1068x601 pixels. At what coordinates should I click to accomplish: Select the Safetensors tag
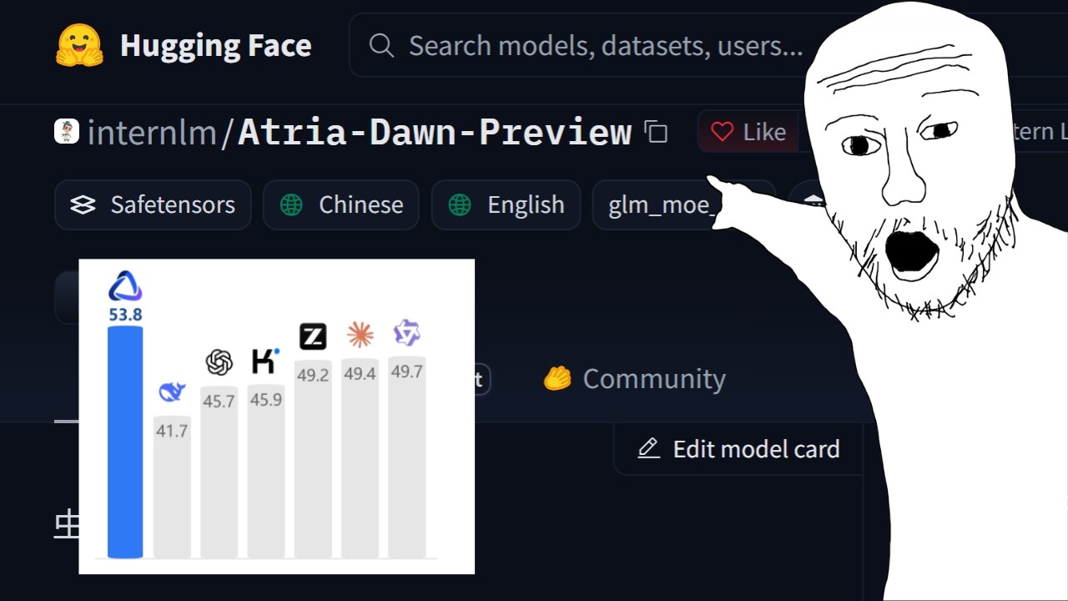tap(153, 205)
